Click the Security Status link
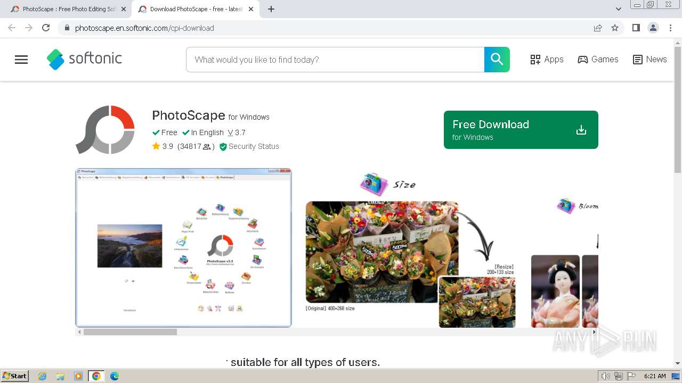This screenshot has width=682, height=383. click(249, 146)
